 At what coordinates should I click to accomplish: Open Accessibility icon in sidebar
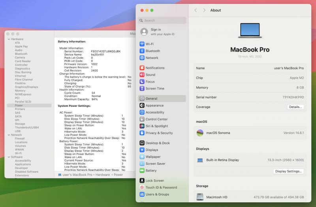[x=142, y=112]
